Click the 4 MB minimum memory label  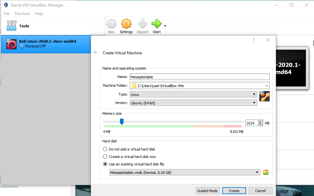point(107,132)
